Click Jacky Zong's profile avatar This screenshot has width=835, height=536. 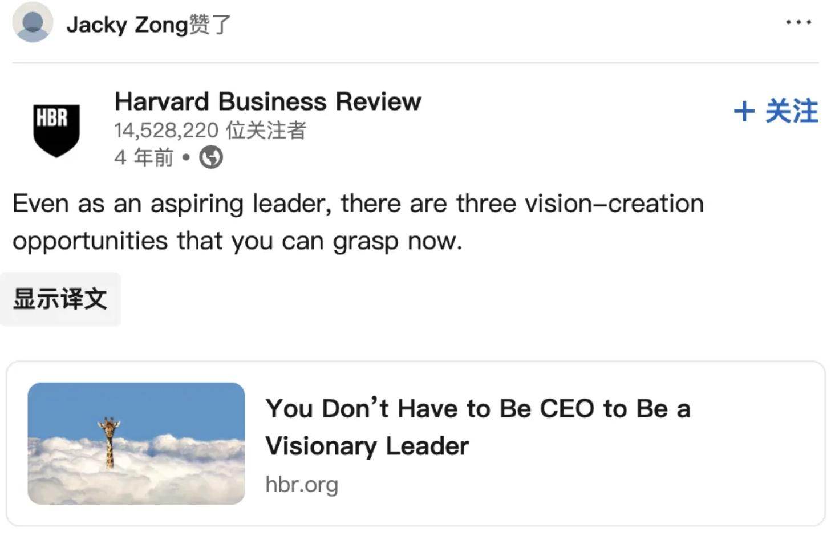point(33,23)
